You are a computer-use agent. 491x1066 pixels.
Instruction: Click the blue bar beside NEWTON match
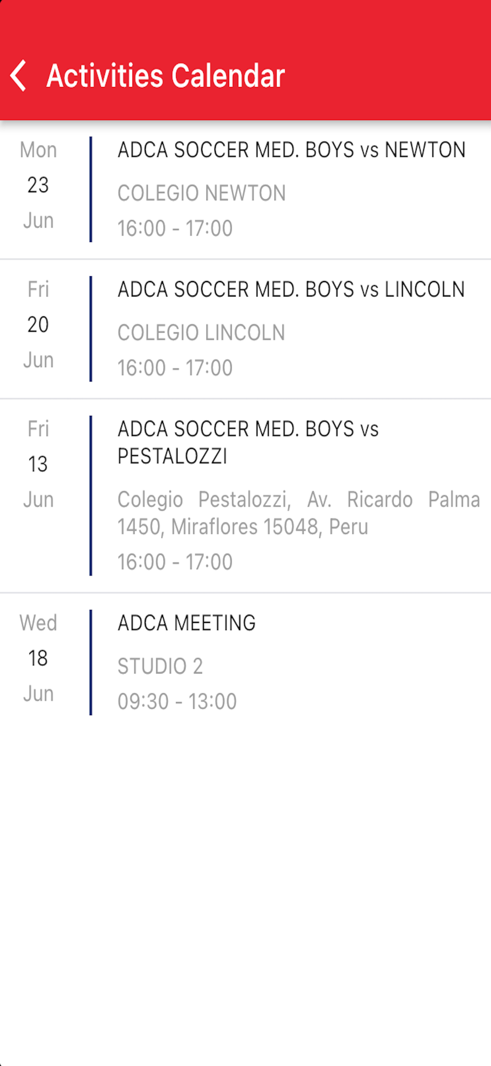click(91, 189)
